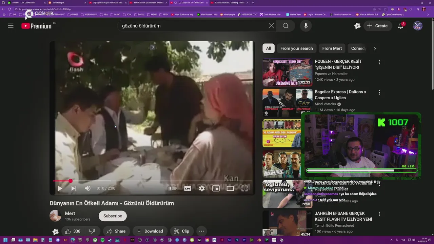Open the Create button
This screenshot has height=244, width=434.
377,26
